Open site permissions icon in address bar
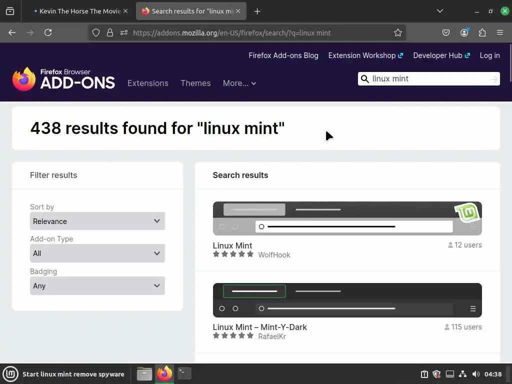Screen dimensions: 512x384 coord(124,32)
